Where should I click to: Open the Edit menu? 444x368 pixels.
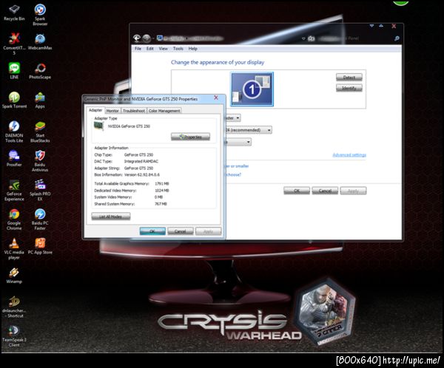pos(149,49)
